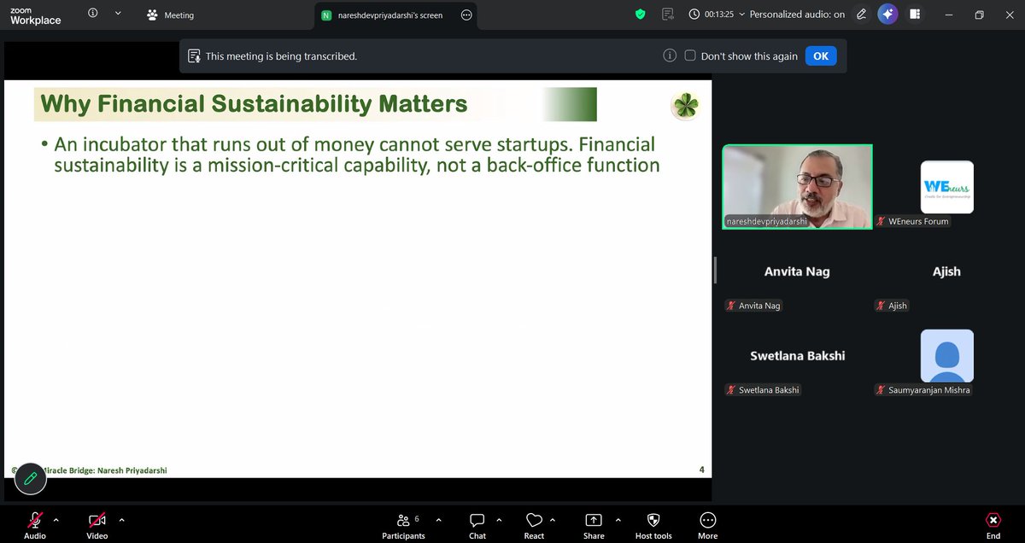Click the transcript icon on the notification banner
Viewport: 1025px width, 543px height.
coord(194,56)
